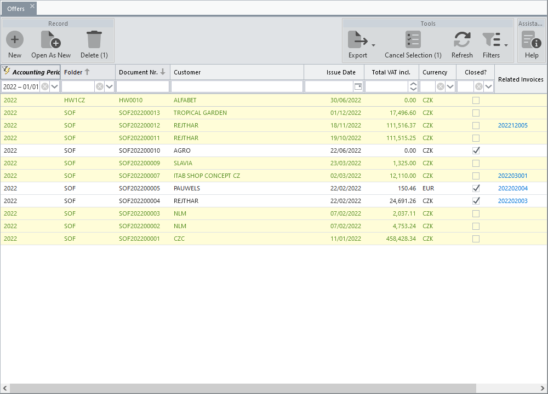Open the Currency filter dropdown
548x394 pixels.
(450, 86)
